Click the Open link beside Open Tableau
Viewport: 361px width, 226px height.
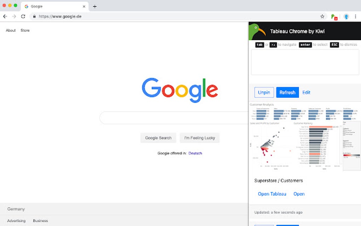(299, 194)
